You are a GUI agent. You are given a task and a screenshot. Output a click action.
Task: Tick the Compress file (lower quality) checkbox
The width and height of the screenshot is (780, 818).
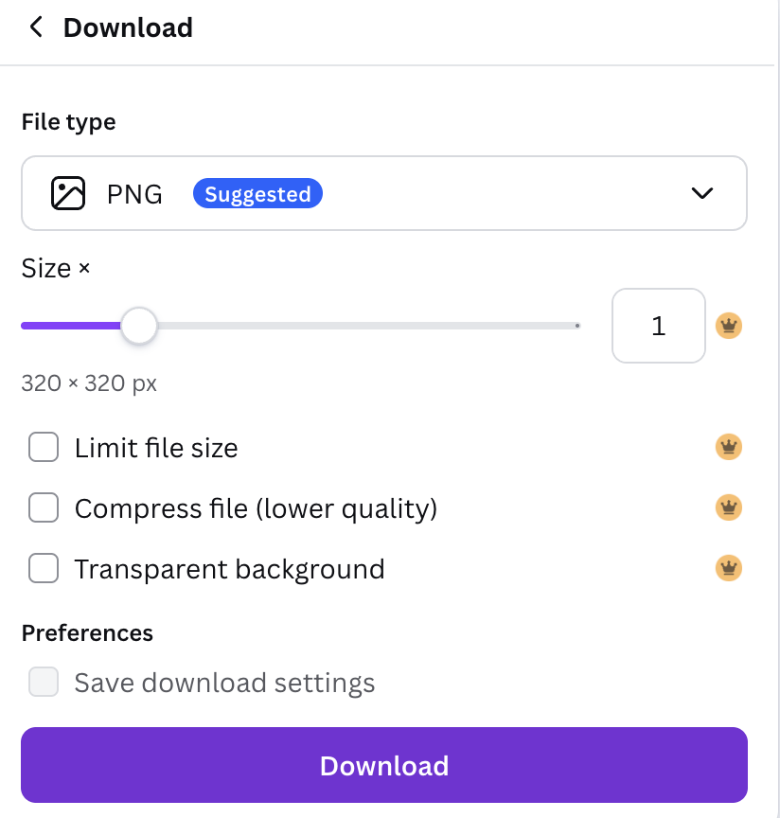tap(44, 508)
